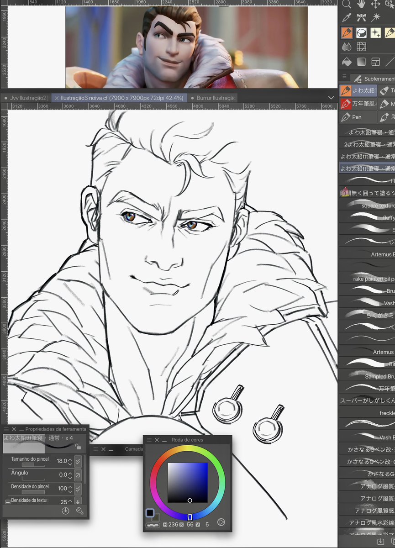Reset tool properties to initial settings

(x=66, y=511)
